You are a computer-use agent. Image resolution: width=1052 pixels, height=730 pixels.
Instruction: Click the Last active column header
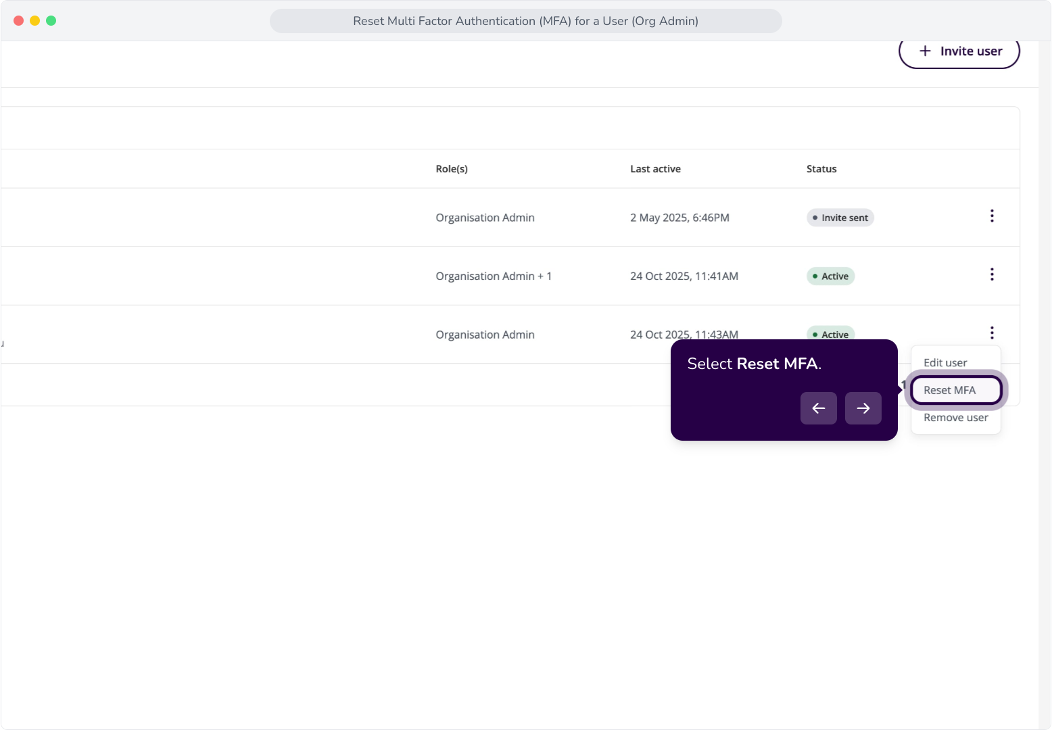pyautogui.click(x=655, y=169)
